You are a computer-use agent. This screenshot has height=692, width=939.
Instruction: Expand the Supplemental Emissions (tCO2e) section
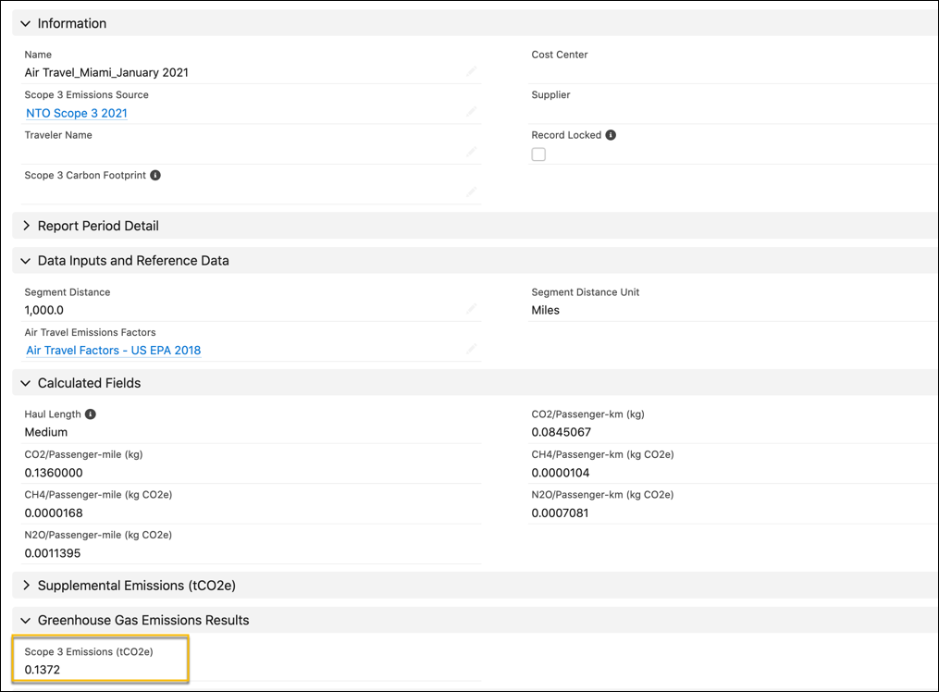[25, 586]
